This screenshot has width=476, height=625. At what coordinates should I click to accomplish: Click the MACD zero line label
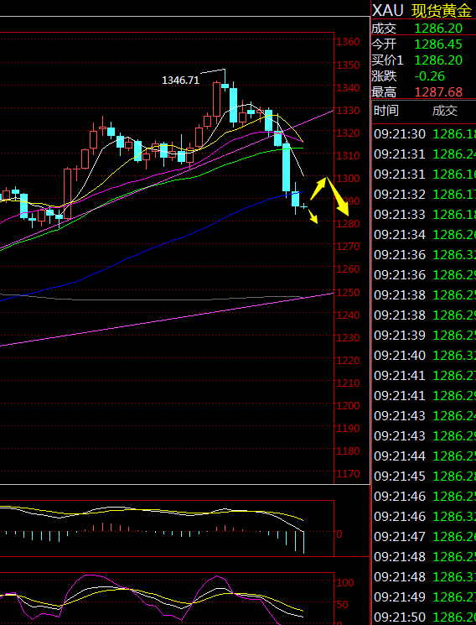[339, 534]
